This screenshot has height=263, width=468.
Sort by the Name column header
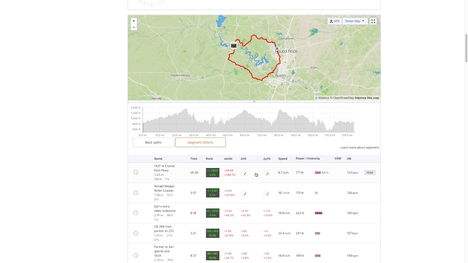158,159
